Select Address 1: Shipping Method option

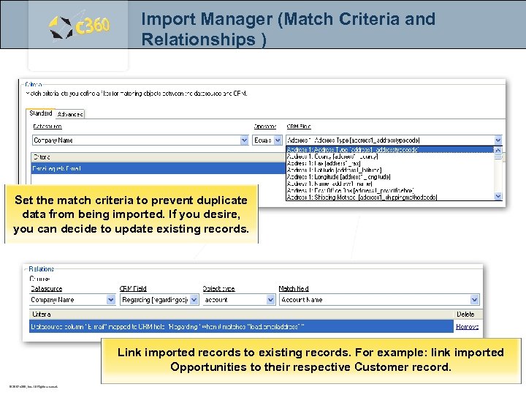click(390, 197)
